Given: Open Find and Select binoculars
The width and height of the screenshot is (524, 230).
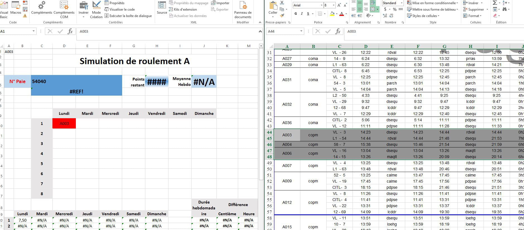Looking at the screenshot, I should pyautogui.click(x=504, y=9).
